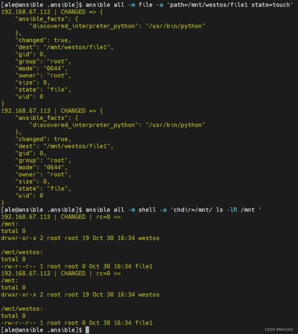Click the first "mode": "0644" line

[41, 68]
